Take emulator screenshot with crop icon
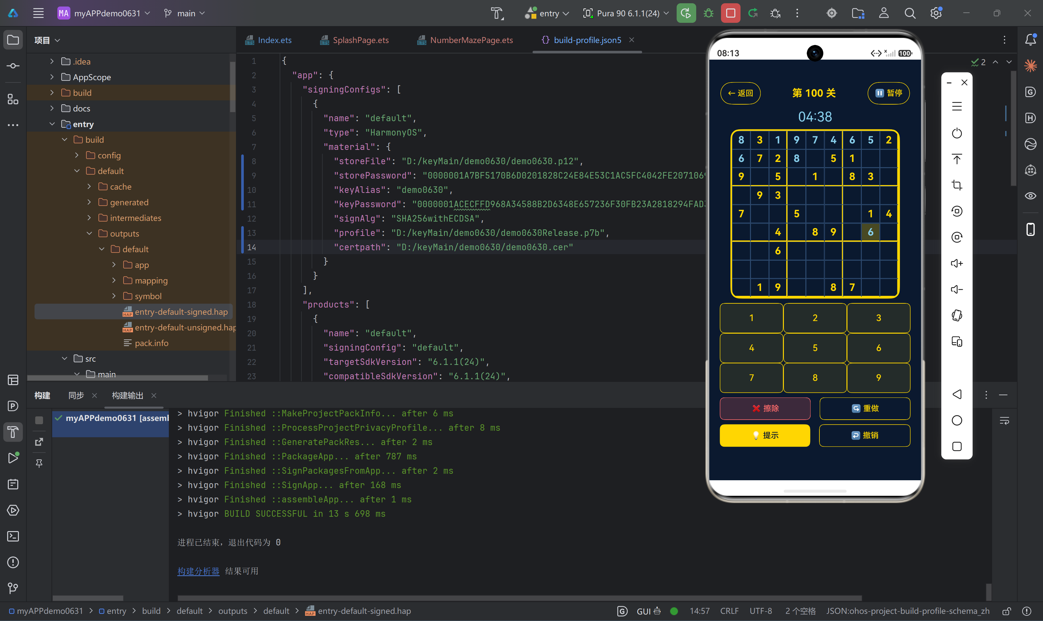Screen dimensions: 1043x621 957,185
